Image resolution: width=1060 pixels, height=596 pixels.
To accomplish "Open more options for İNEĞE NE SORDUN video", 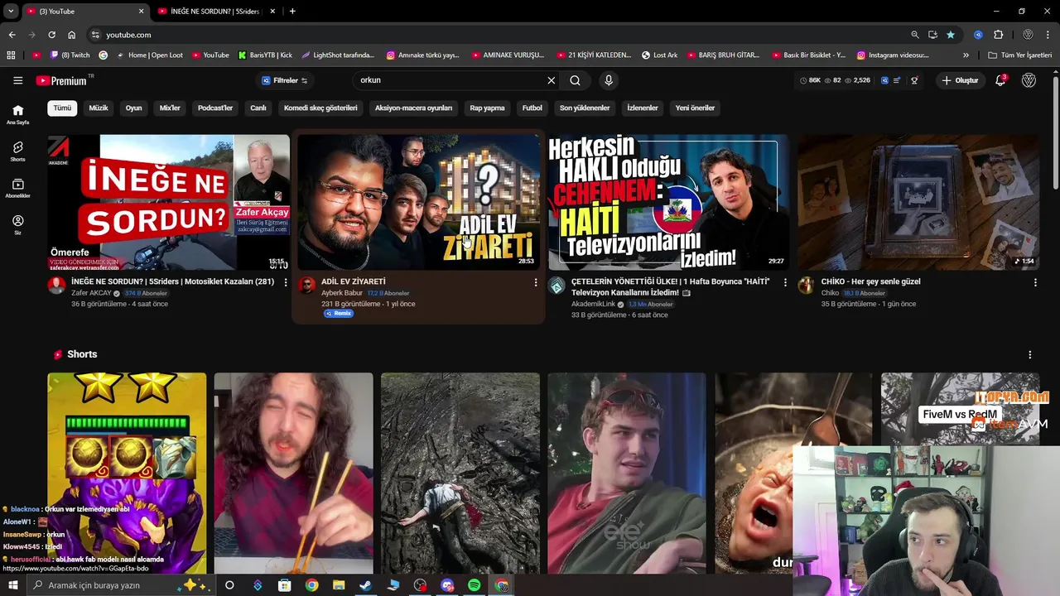I will coord(286,282).
